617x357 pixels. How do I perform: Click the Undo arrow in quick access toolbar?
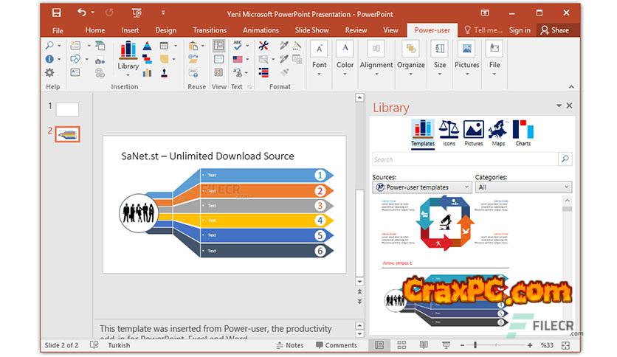tap(81, 13)
